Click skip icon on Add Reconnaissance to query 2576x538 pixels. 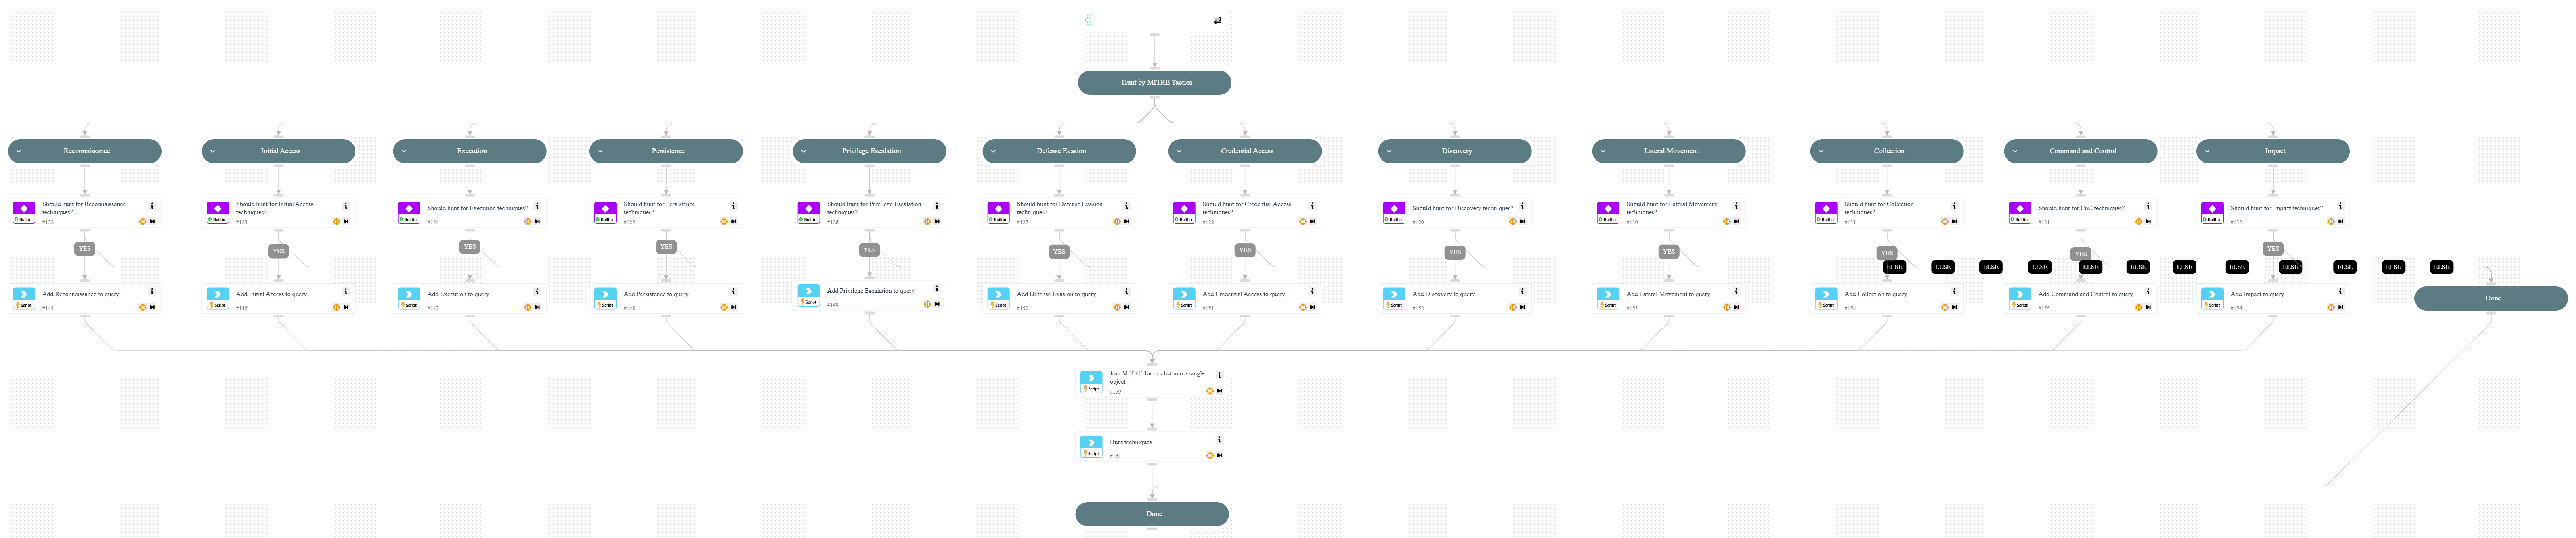tap(152, 307)
